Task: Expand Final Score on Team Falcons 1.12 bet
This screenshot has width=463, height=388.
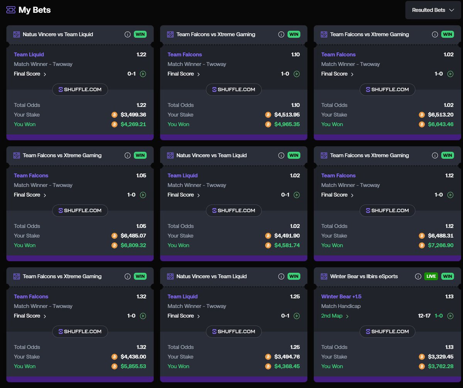Action: coord(337,195)
